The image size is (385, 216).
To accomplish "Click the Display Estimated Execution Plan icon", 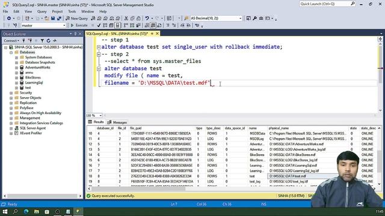I will tap(105, 25).
